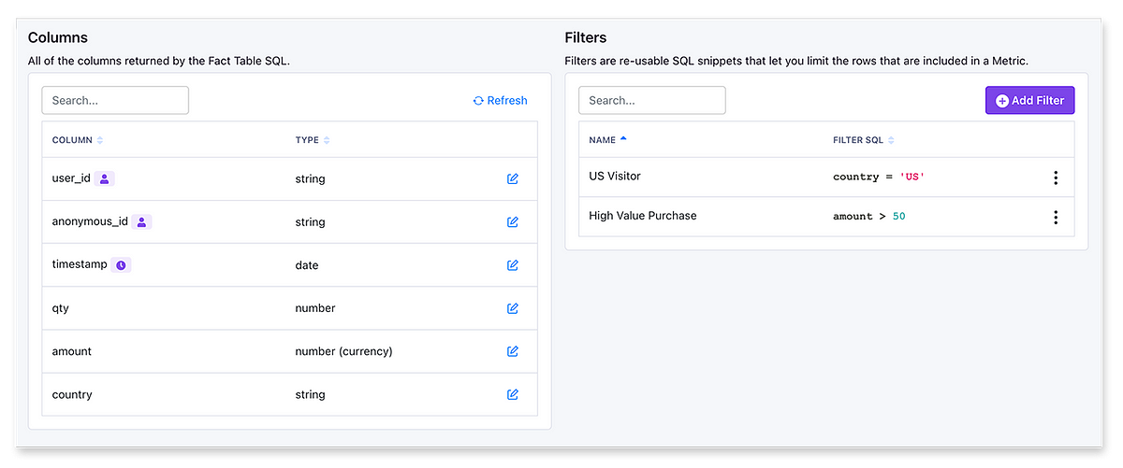Viewport: 1123px width, 468px height.
Task: Focus the Filters search box
Action: 652,100
